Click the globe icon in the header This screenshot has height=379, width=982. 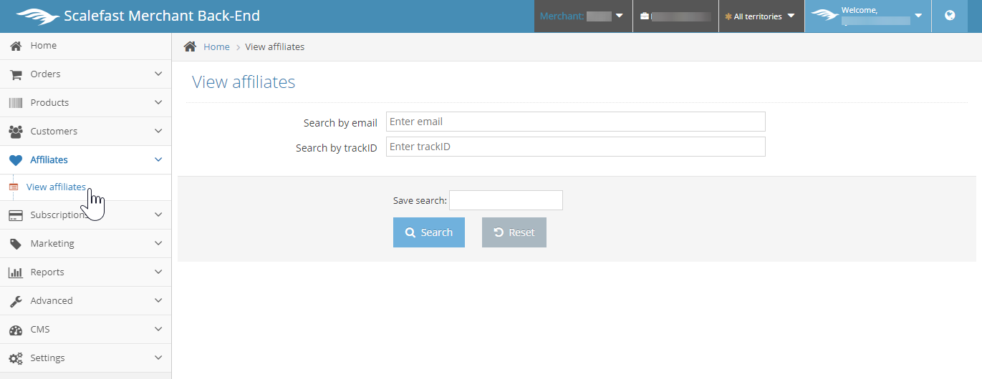(950, 16)
